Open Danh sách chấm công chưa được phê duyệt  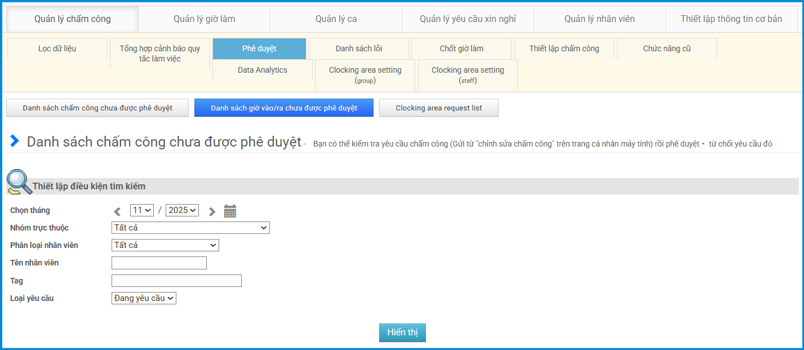pyautogui.click(x=97, y=108)
